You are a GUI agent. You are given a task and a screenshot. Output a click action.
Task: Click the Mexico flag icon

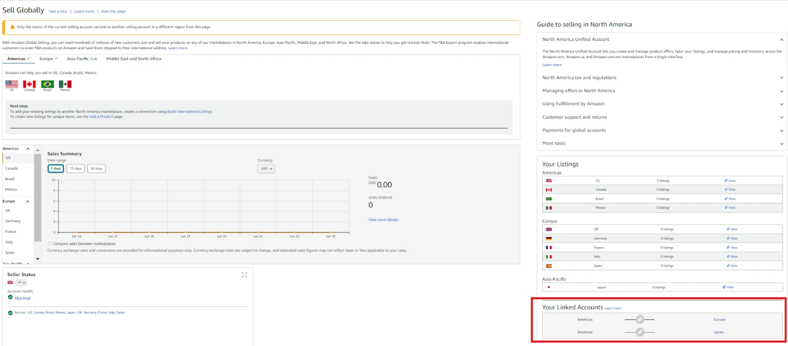pos(65,84)
